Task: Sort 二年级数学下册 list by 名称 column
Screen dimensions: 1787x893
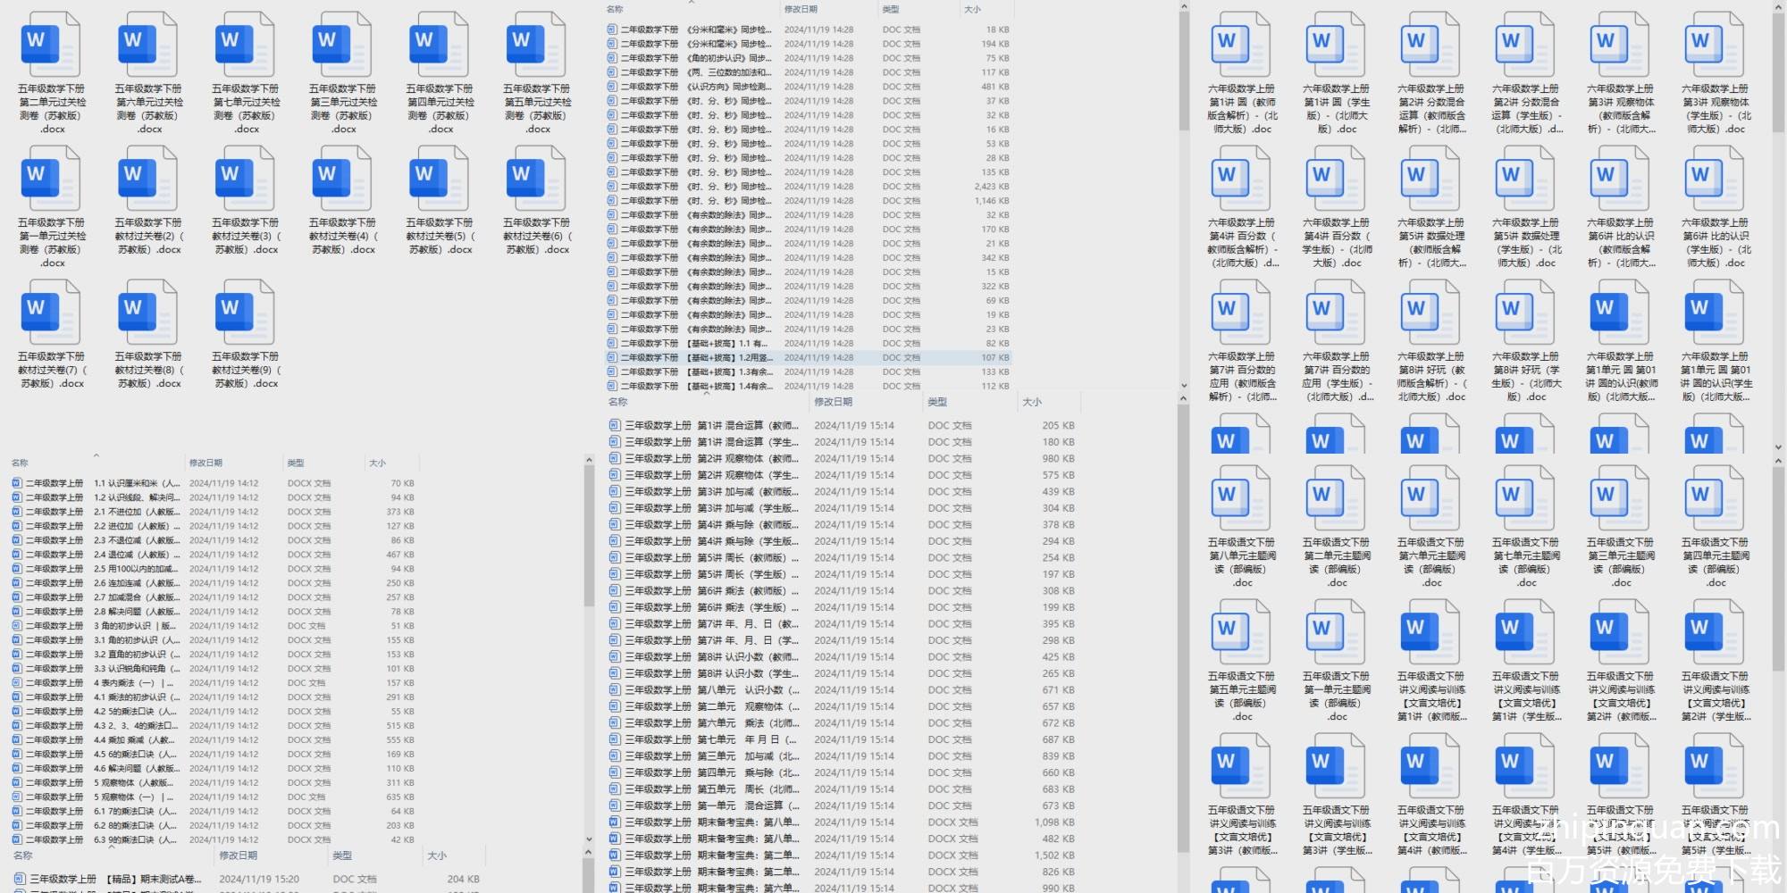Action: 615,9
